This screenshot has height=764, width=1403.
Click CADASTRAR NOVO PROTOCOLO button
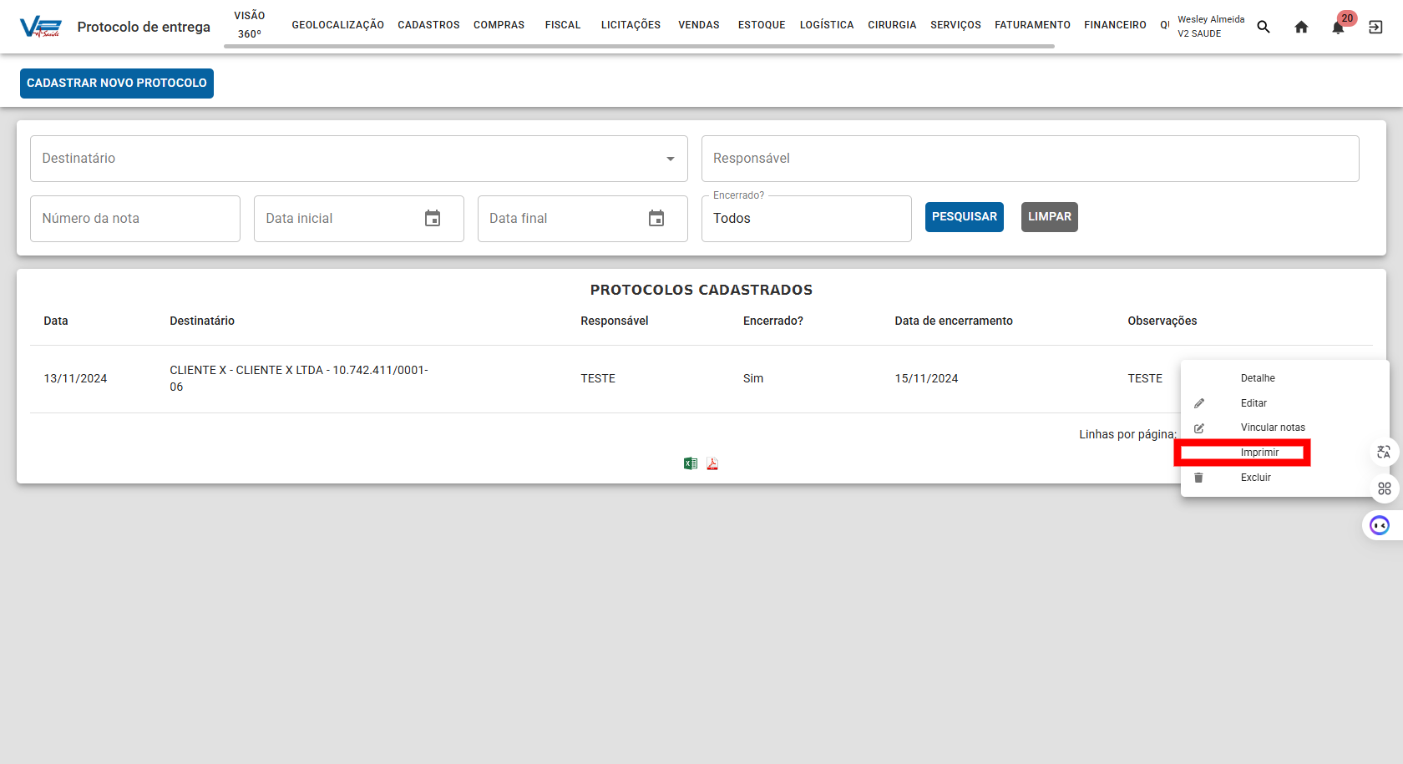click(117, 83)
